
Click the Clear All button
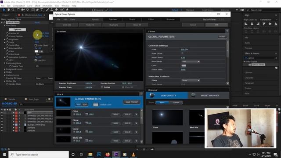(x=137, y=25)
